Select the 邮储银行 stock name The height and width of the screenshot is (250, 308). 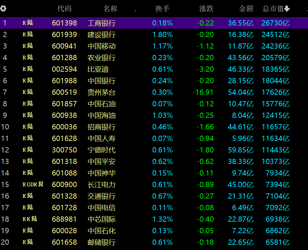(101, 242)
